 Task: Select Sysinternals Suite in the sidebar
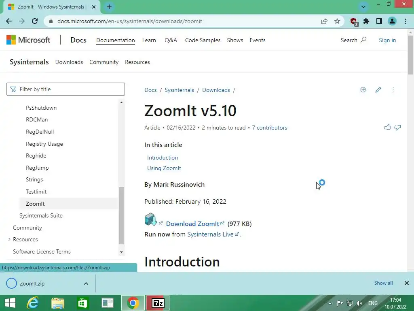tap(41, 215)
